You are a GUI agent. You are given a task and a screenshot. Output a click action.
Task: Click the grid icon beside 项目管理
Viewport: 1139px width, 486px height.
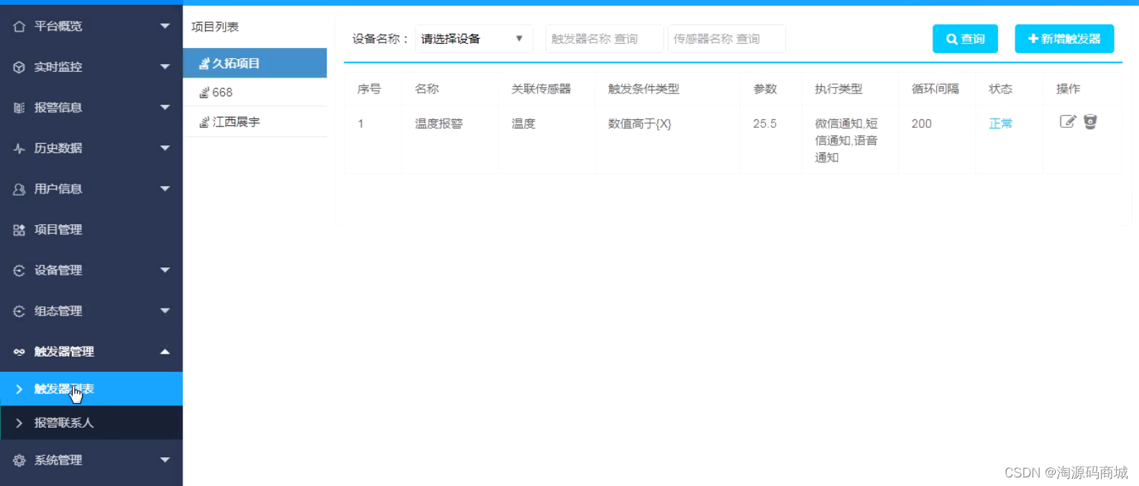click(19, 230)
